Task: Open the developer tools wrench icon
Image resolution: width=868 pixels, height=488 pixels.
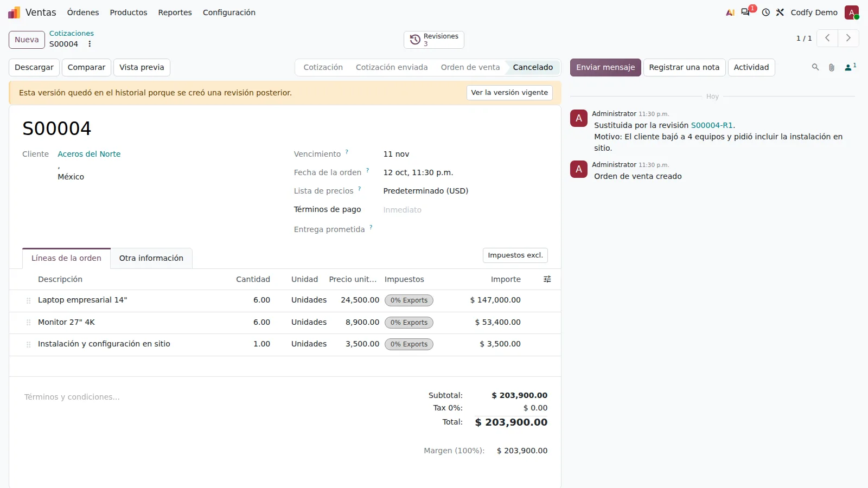Action: coord(780,12)
